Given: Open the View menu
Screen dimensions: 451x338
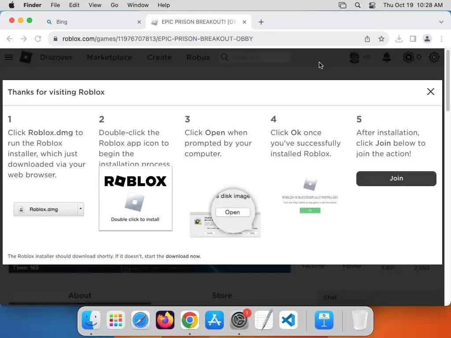Looking at the screenshot, I should click(95, 5).
